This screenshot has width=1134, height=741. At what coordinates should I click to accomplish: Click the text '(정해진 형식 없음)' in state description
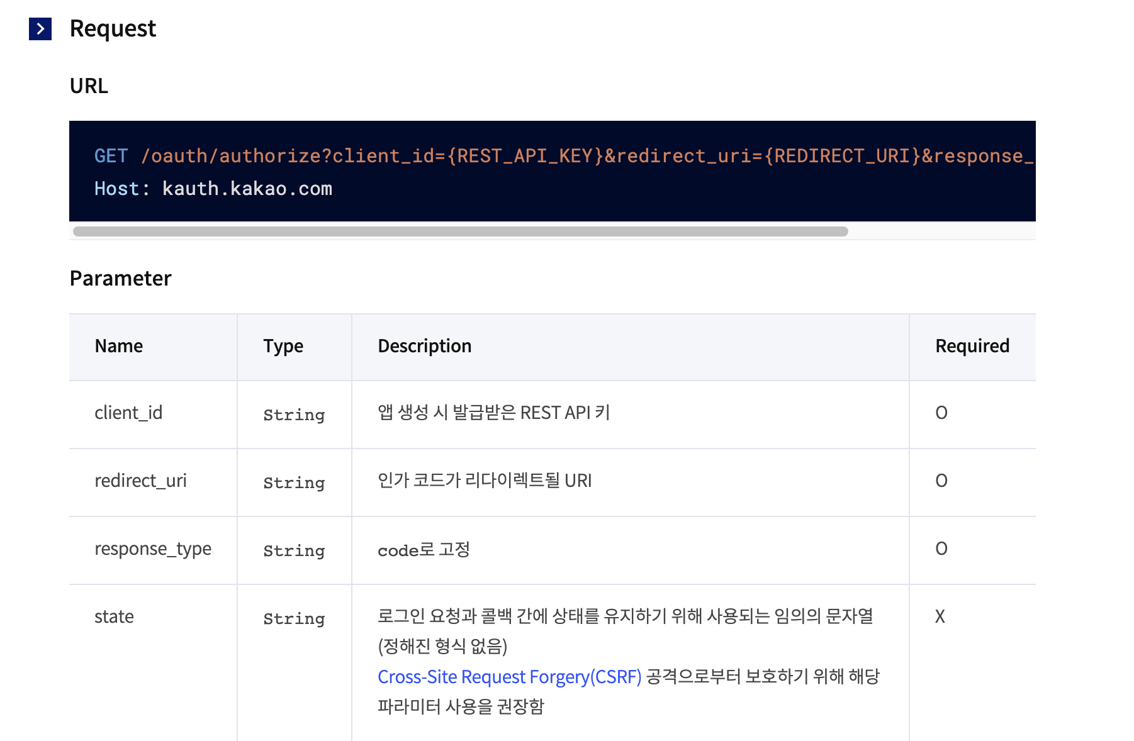coord(442,646)
